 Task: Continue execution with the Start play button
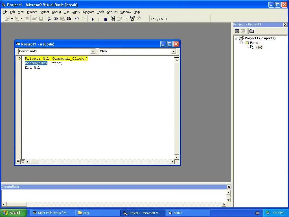pyautogui.click(x=93, y=19)
